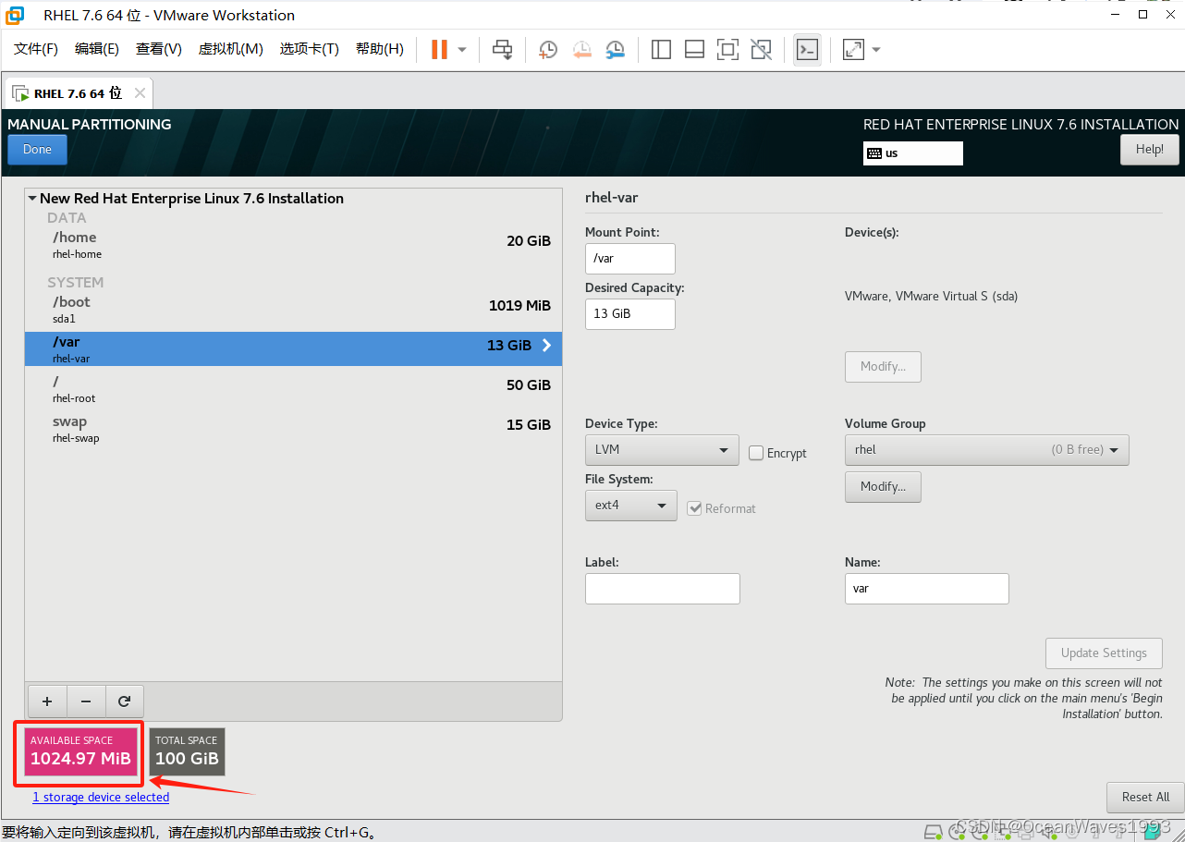
Task: Send Ctrl+Alt+Del to virtual machine
Action: coord(502,49)
